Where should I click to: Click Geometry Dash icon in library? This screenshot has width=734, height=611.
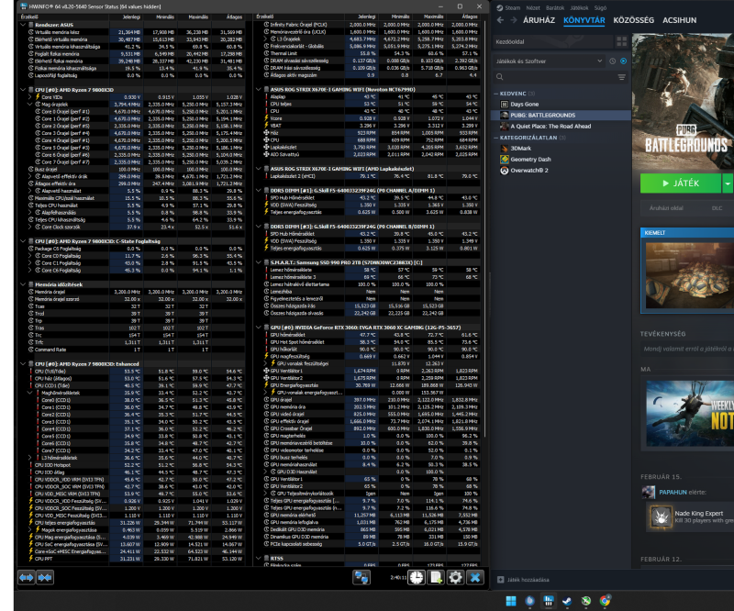click(504, 160)
